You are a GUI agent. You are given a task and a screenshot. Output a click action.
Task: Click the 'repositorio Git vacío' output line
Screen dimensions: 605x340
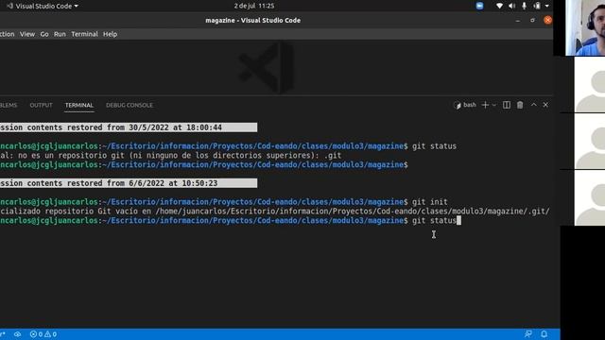[275, 212]
